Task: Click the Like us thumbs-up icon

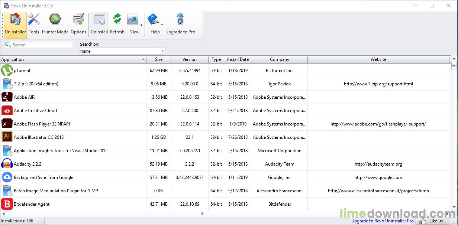Action: point(423,221)
